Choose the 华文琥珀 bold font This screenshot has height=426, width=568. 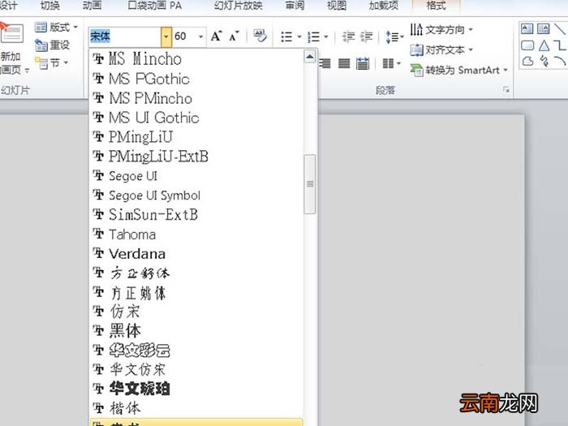point(196,389)
